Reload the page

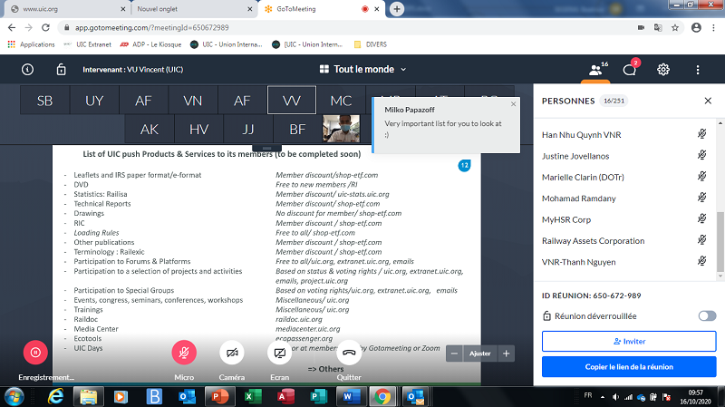(x=45, y=28)
